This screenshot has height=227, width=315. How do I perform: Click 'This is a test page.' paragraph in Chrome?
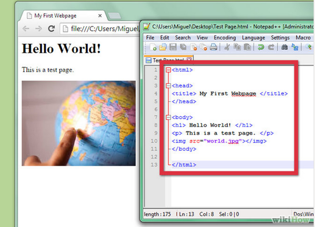(48, 70)
